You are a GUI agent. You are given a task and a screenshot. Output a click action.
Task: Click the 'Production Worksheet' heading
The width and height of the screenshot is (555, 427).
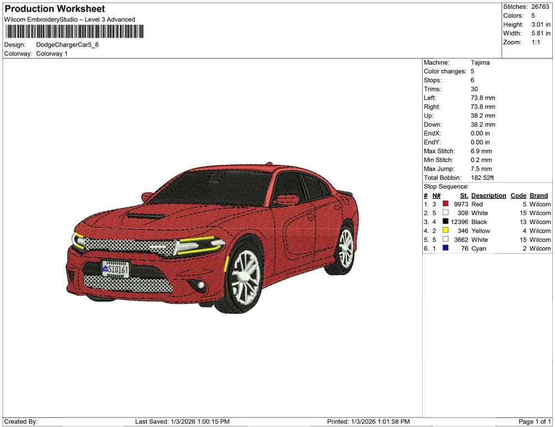pos(55,9)
